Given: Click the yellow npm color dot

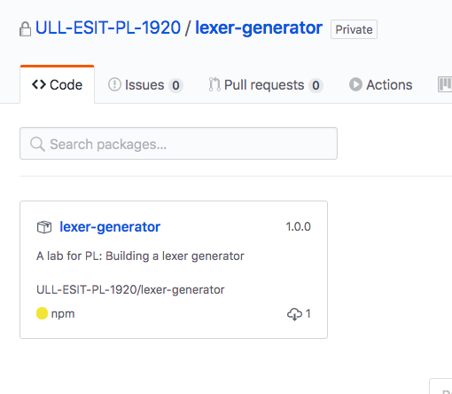Looking at the screenshot, I should (42, 313).
